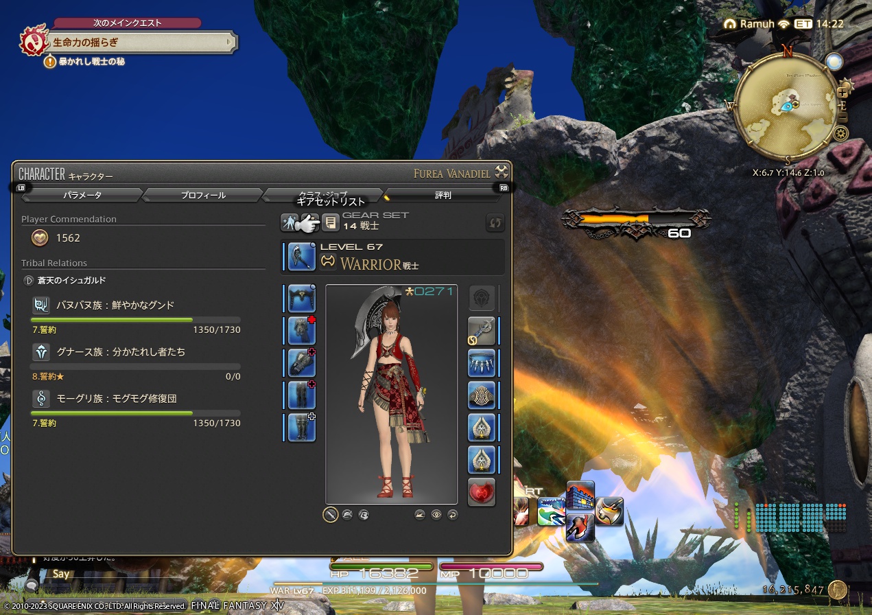Toggle weapon drawn display below the character model

tap(330, 514)
